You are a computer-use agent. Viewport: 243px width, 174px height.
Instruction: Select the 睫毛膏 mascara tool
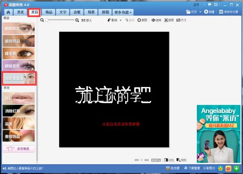(x=19, y=54)
